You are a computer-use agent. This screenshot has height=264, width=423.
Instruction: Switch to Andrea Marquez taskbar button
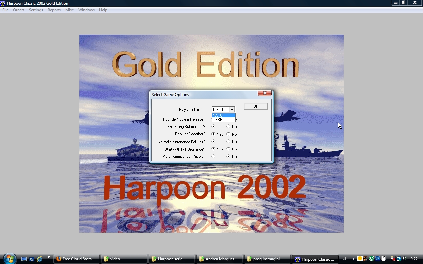coord(219,259)
